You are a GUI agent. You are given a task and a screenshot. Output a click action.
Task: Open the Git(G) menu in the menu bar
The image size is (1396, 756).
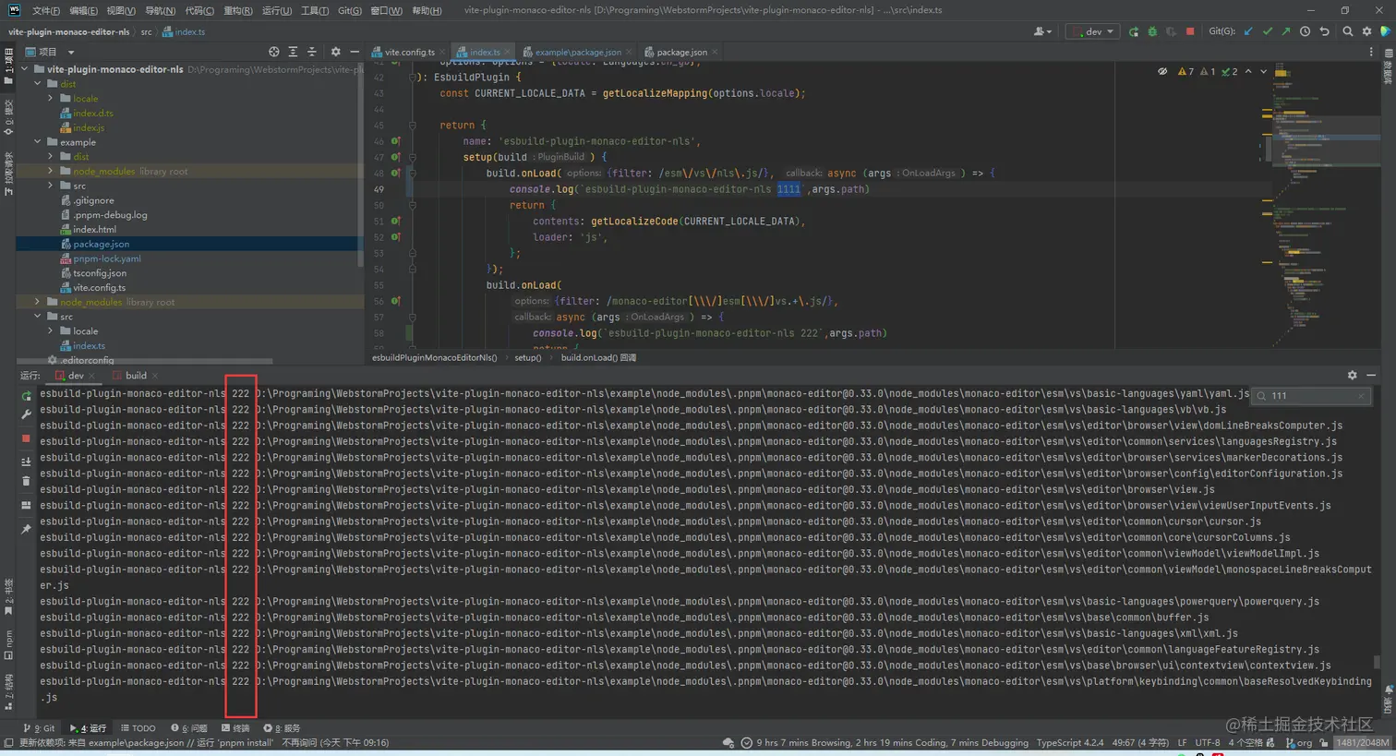coord(349,10)
